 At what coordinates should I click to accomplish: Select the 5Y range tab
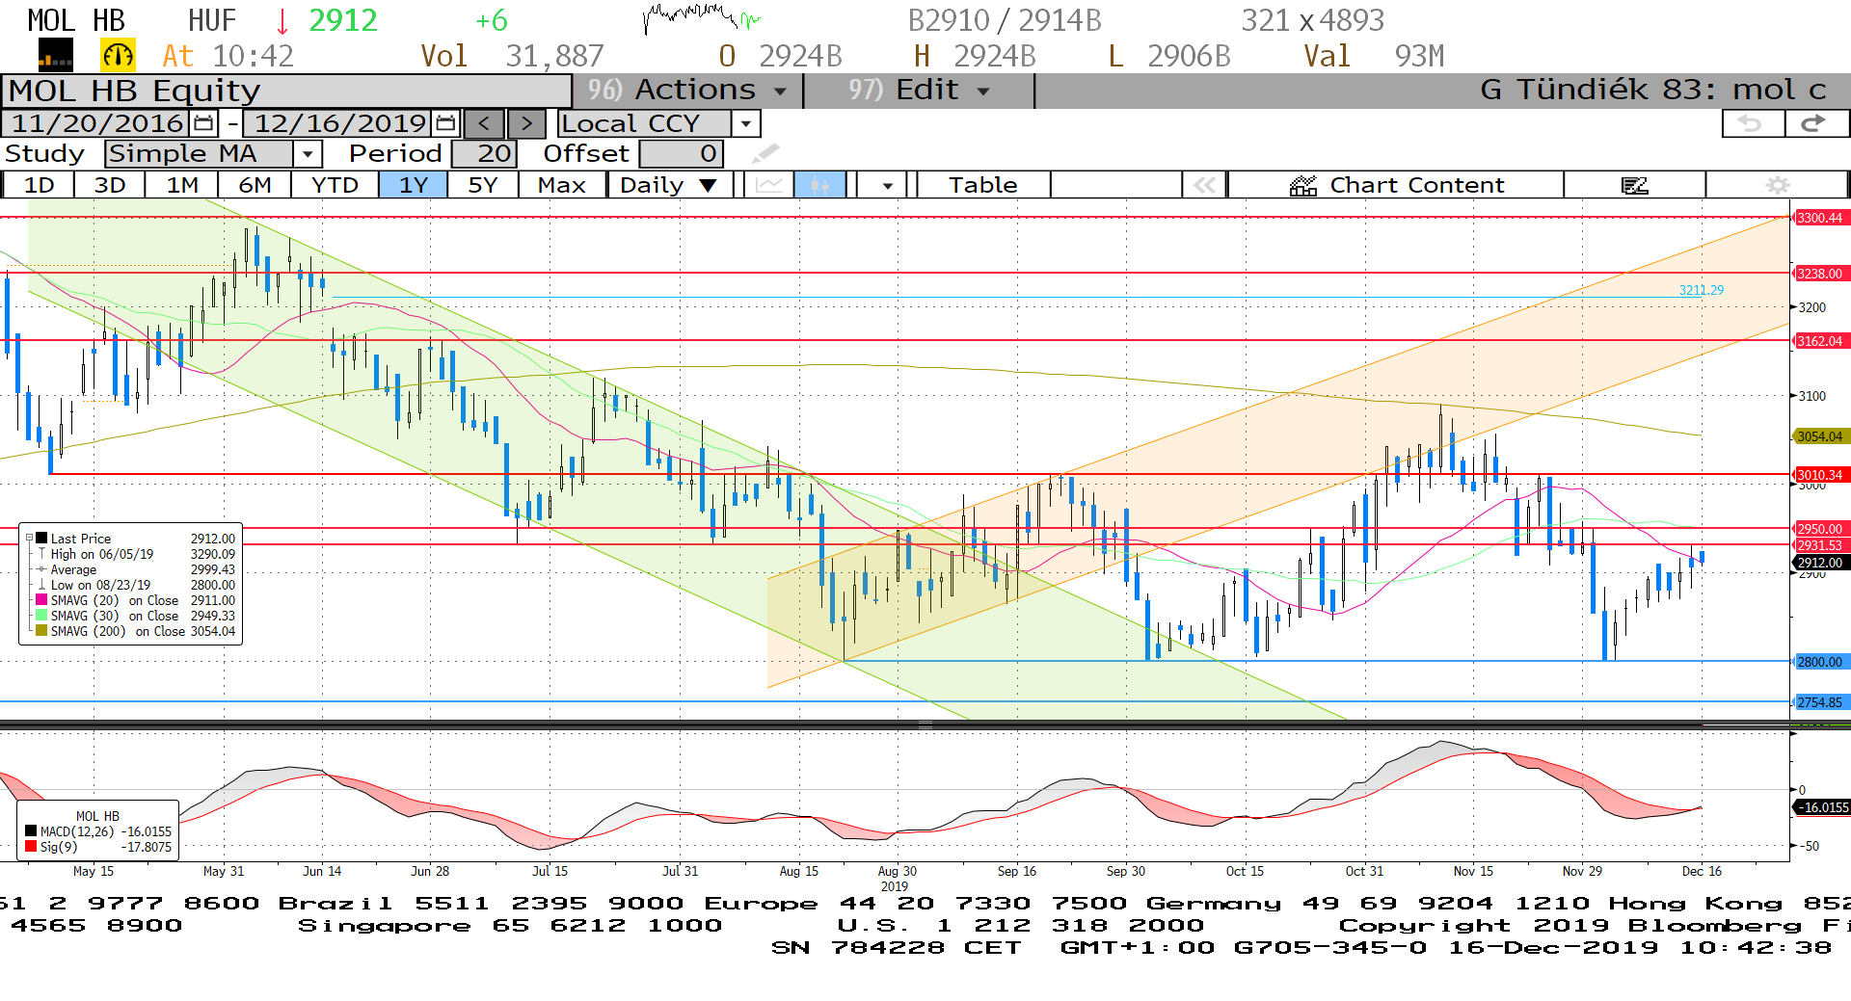(482, 185)
